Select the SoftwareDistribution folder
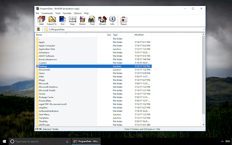232x145 pixels. [x=93, y=111]
